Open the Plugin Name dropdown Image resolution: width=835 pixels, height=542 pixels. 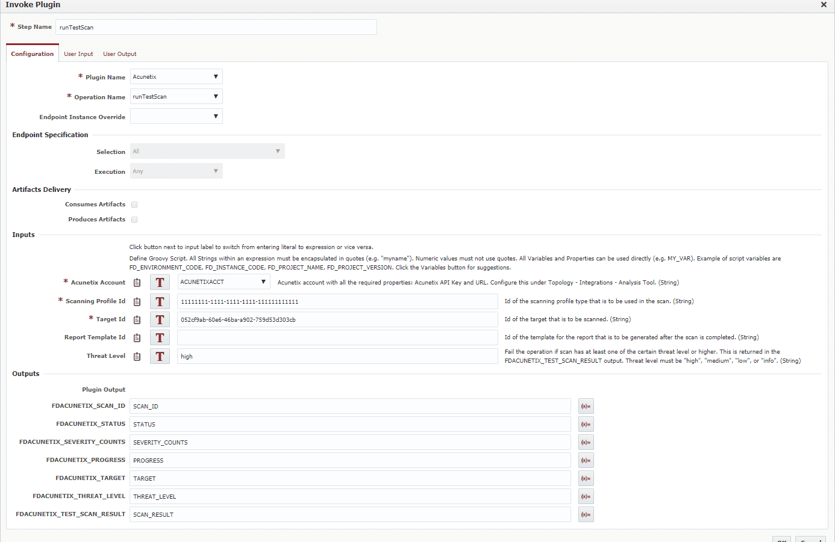click(x=177, y=76)
